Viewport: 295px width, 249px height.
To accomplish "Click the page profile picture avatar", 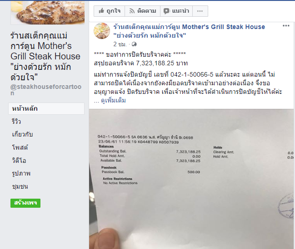I will click(x=102, y=31).
